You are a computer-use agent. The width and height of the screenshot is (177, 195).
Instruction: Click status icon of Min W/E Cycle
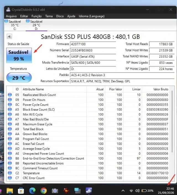(10, 114)
